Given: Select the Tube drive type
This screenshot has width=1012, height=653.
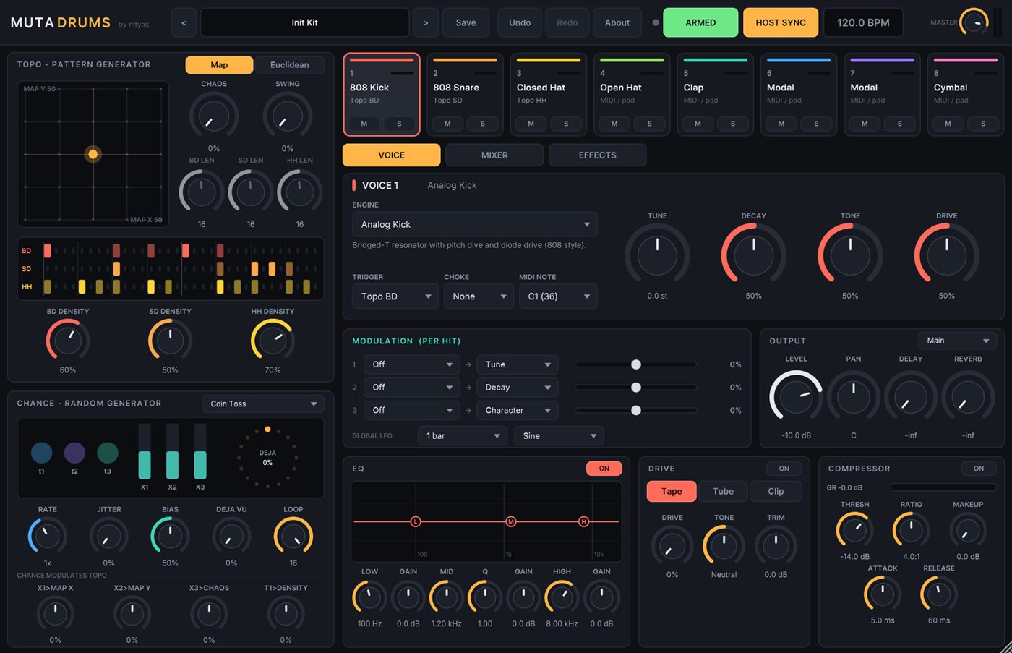Looking at the screenshot, I should [x=723, y=491].
